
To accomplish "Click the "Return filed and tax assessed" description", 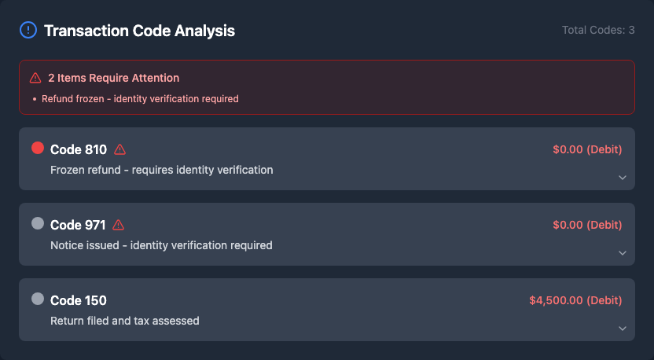I will coord(125,321).
